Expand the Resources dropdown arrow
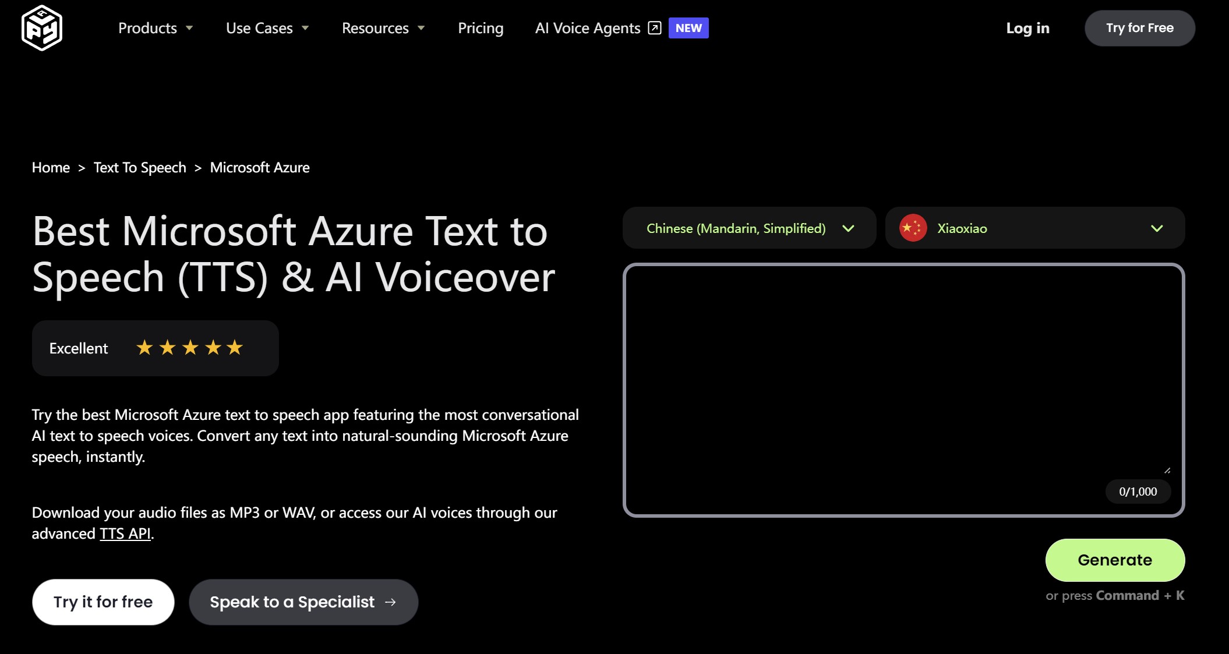The width and height of the screenshot is (1229, 654). [x=421, y=28]
